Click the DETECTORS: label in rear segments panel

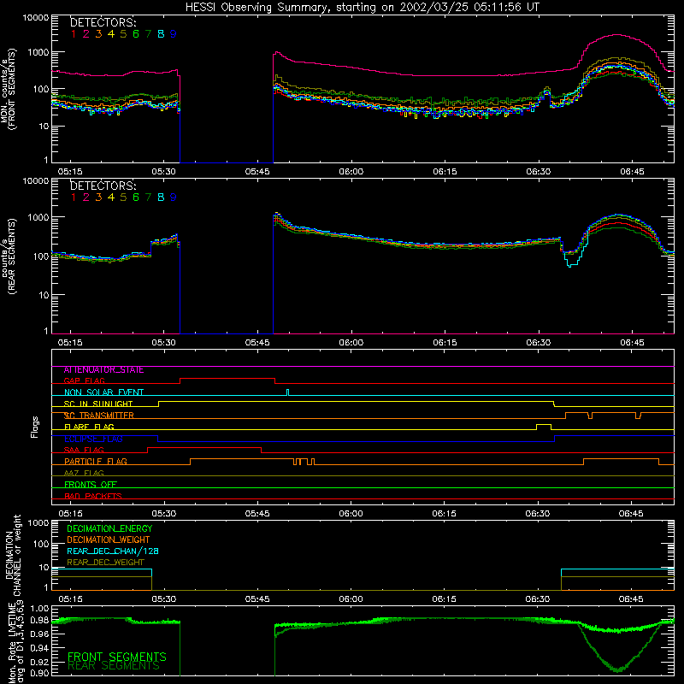pos(103,186)
